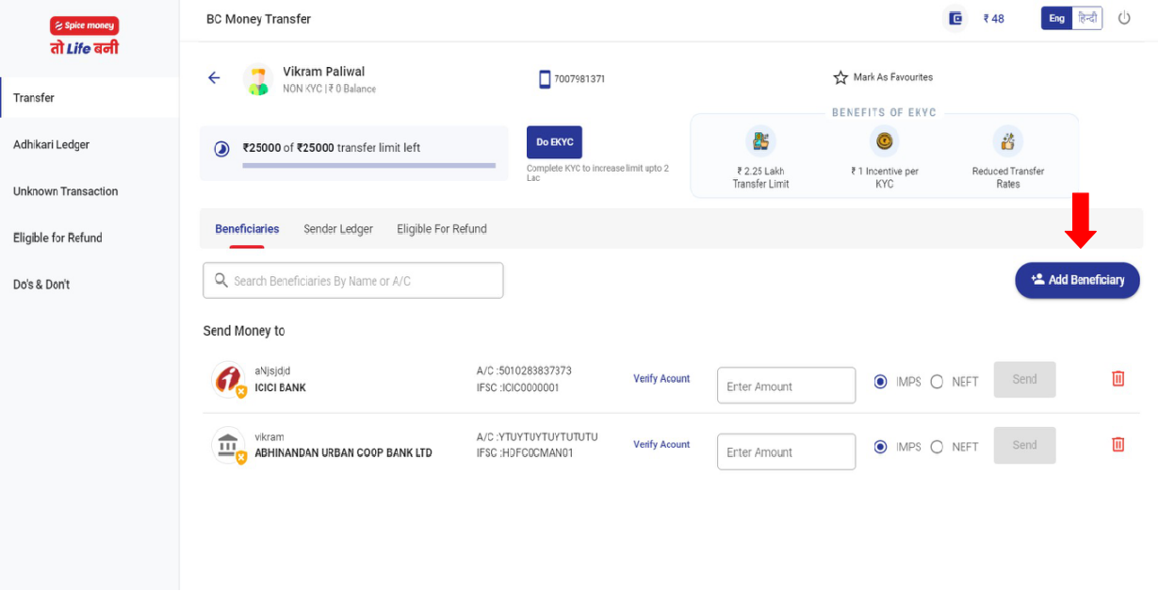
Task: Select IMPS for ICICI BANK row
Action: [880, 382]
